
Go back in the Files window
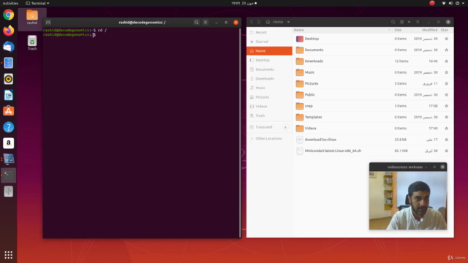click(x=252, y=22)
